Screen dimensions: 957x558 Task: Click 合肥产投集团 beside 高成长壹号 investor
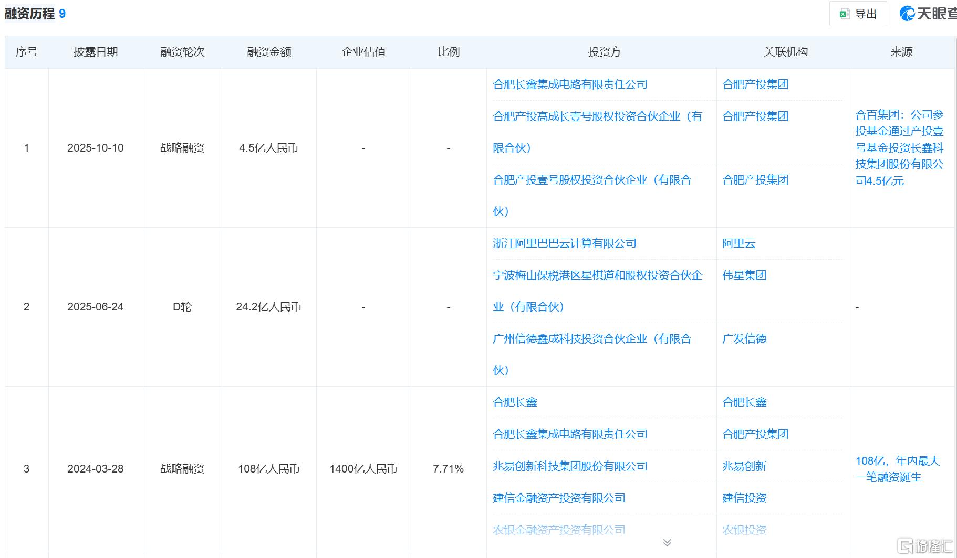pyautogui.click(x=755, y=116)
